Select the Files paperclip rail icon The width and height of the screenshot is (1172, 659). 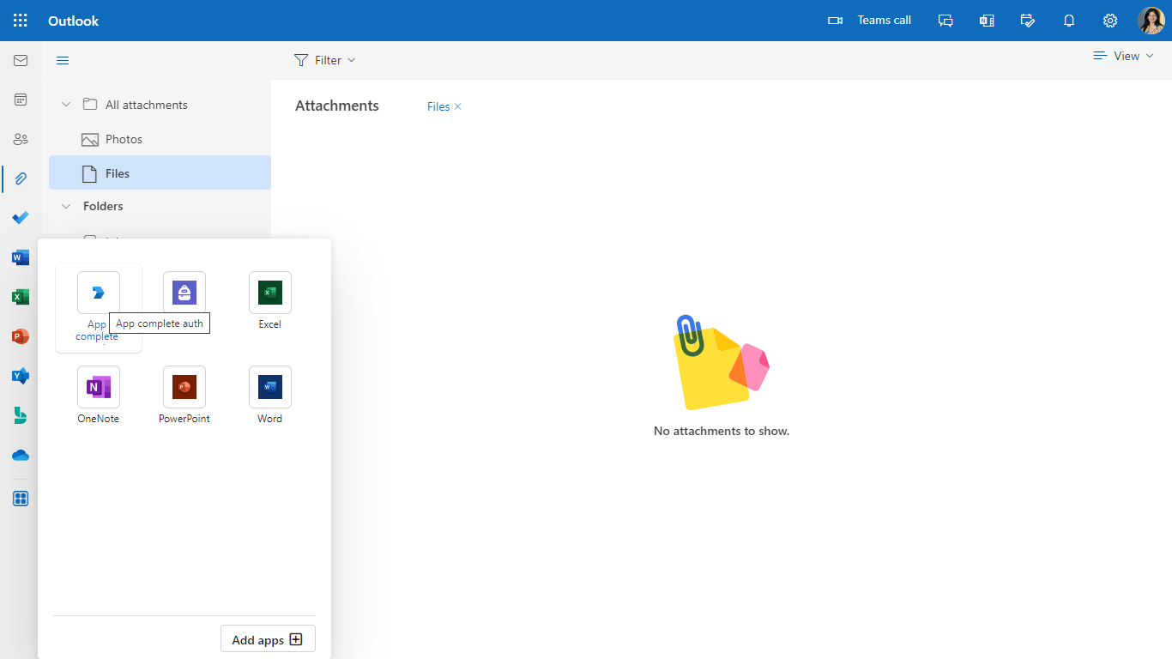click(21, 178)
